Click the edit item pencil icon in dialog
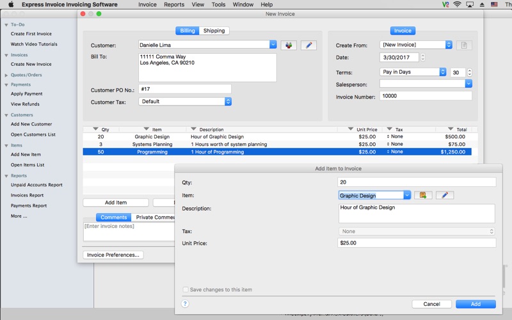 (x=445, y=195)
